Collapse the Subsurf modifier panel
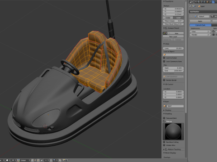Image resolution: width=217 pixels, height=162 pixels. click(x=191, y=16)
